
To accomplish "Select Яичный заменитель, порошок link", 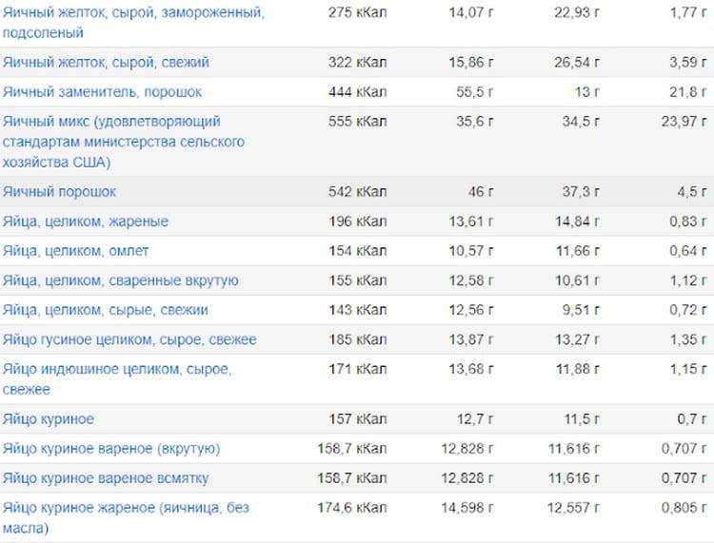I will [102, 92].
